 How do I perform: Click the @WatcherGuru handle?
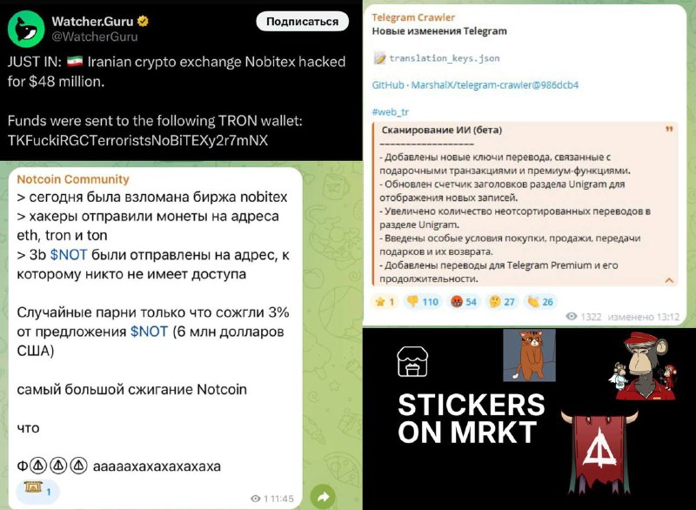tap(95, 37)
